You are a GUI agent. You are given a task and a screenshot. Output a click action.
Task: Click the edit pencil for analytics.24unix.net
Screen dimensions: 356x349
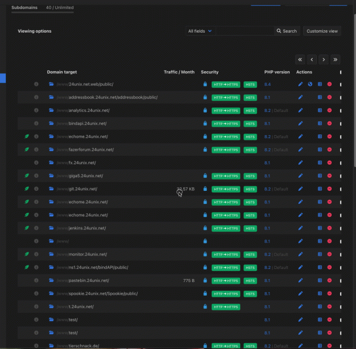[x=300, y=110]
